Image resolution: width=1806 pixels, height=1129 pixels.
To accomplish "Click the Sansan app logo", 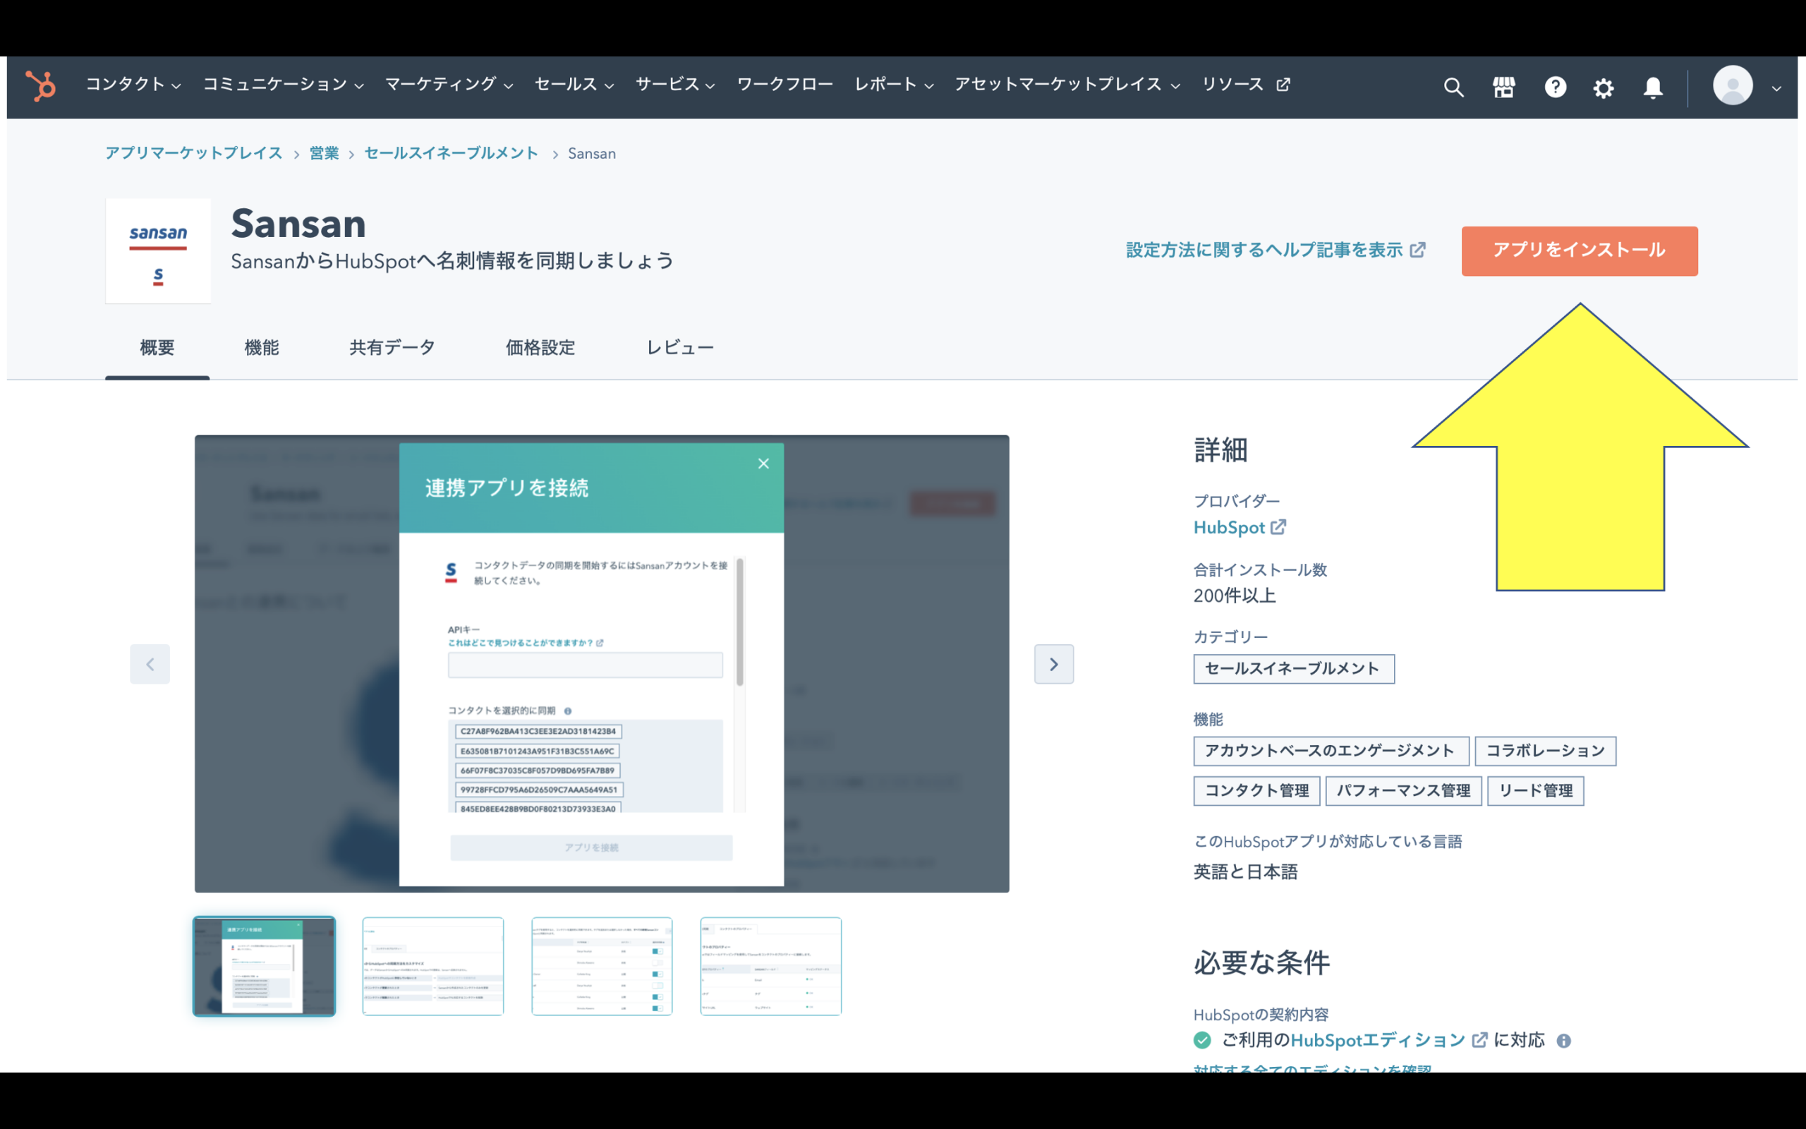I will tap(158, 251).
